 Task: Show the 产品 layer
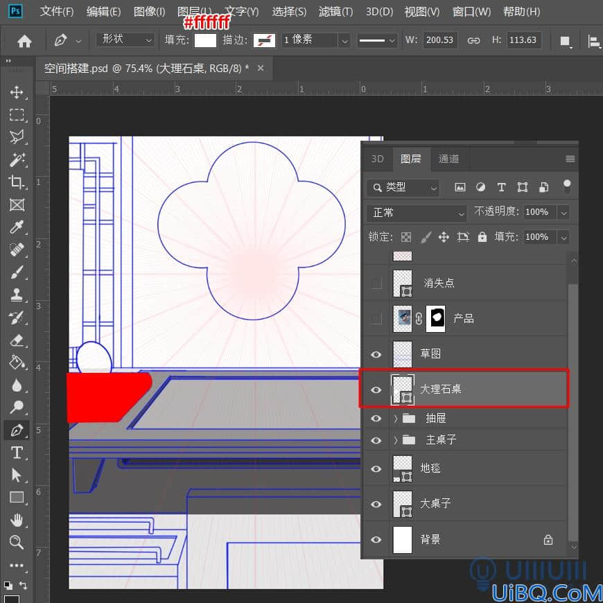point(376,318)
